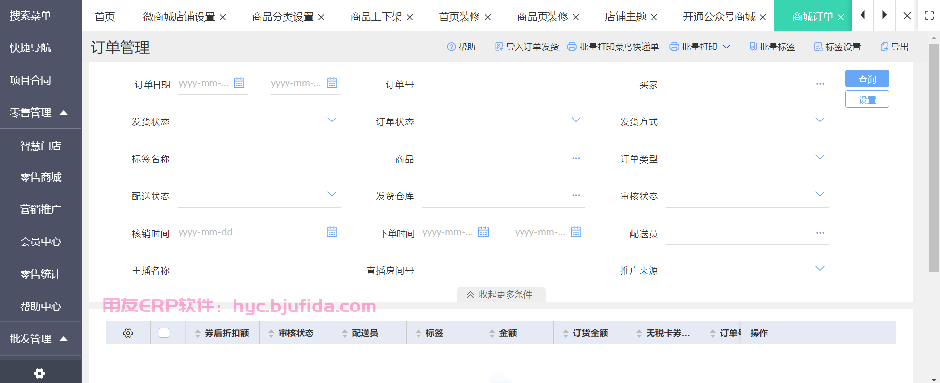Click the 直播房间号 input field
The image size is (940, 383).
click(x=503, y=271)
